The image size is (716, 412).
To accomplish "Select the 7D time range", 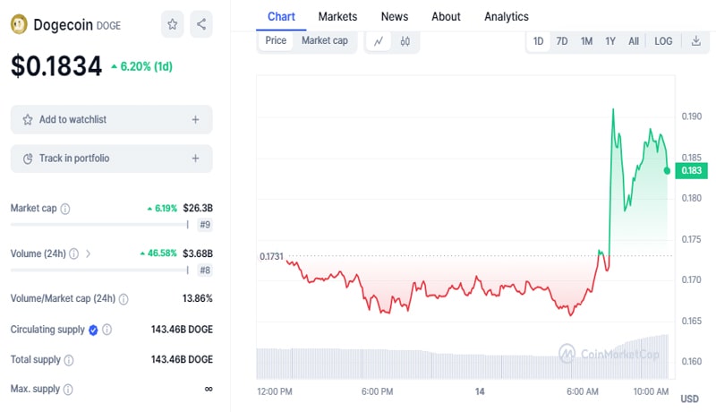I will point(562,41).
